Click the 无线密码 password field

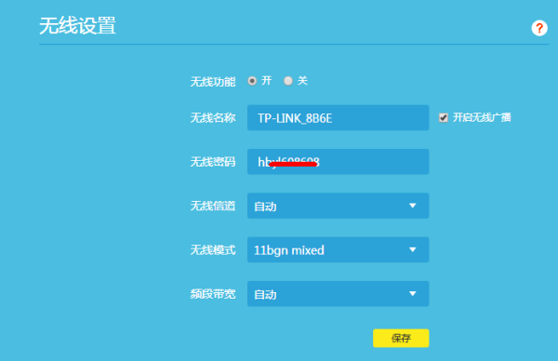(339, 162)
